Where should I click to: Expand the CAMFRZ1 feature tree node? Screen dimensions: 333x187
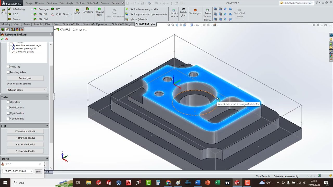tap(55, 29)
